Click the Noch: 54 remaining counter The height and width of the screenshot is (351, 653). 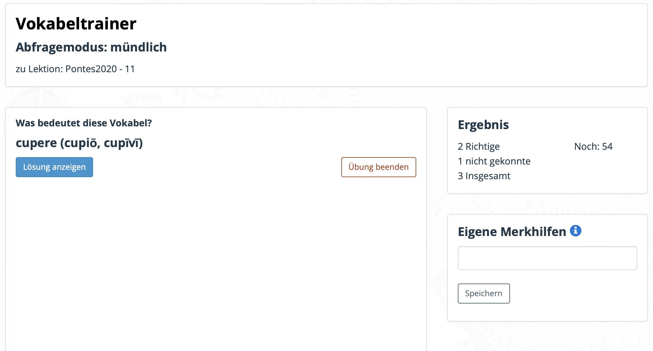pyautogui.click(x=593, y=146)
